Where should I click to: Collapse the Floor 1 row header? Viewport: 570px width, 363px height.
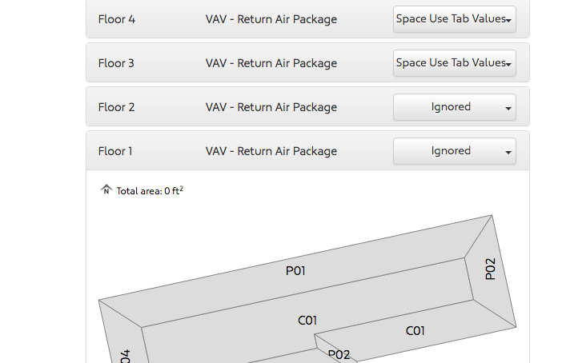click(307, 150)
